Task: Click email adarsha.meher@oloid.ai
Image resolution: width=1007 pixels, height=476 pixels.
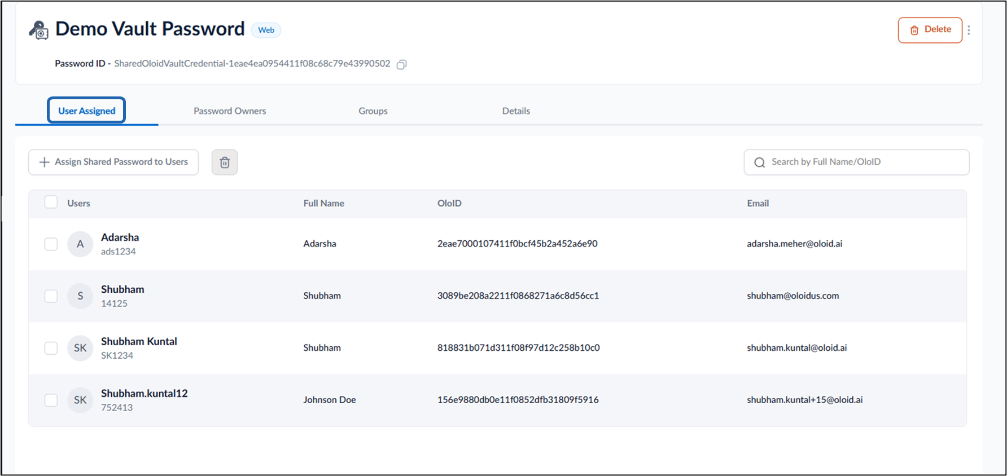Action: coord(794,244)
